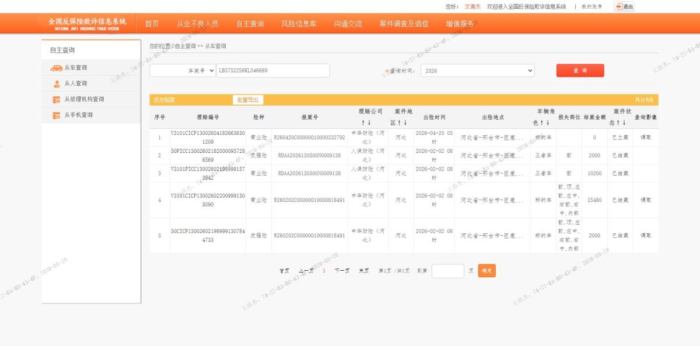This screenshot has width=700, height=346.
Task: Open the 从业不良人员 menu
Action: tap(197, 24)
